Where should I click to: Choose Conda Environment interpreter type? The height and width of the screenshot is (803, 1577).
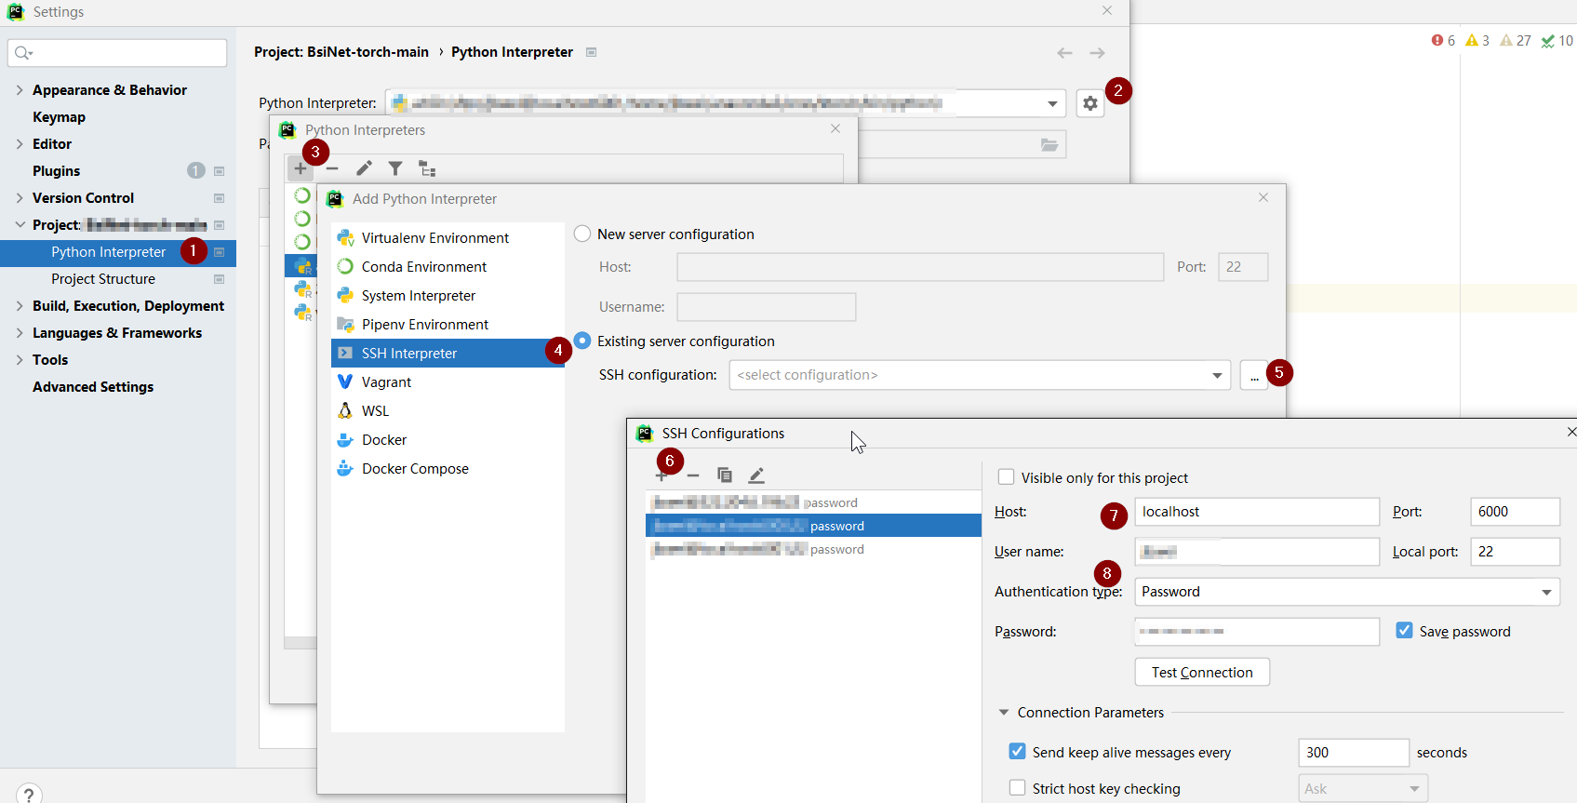[x=448, y=267]
